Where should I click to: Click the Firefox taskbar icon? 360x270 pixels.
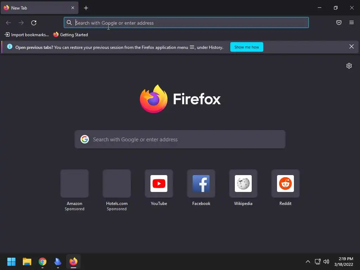click(x=73, y=262)
